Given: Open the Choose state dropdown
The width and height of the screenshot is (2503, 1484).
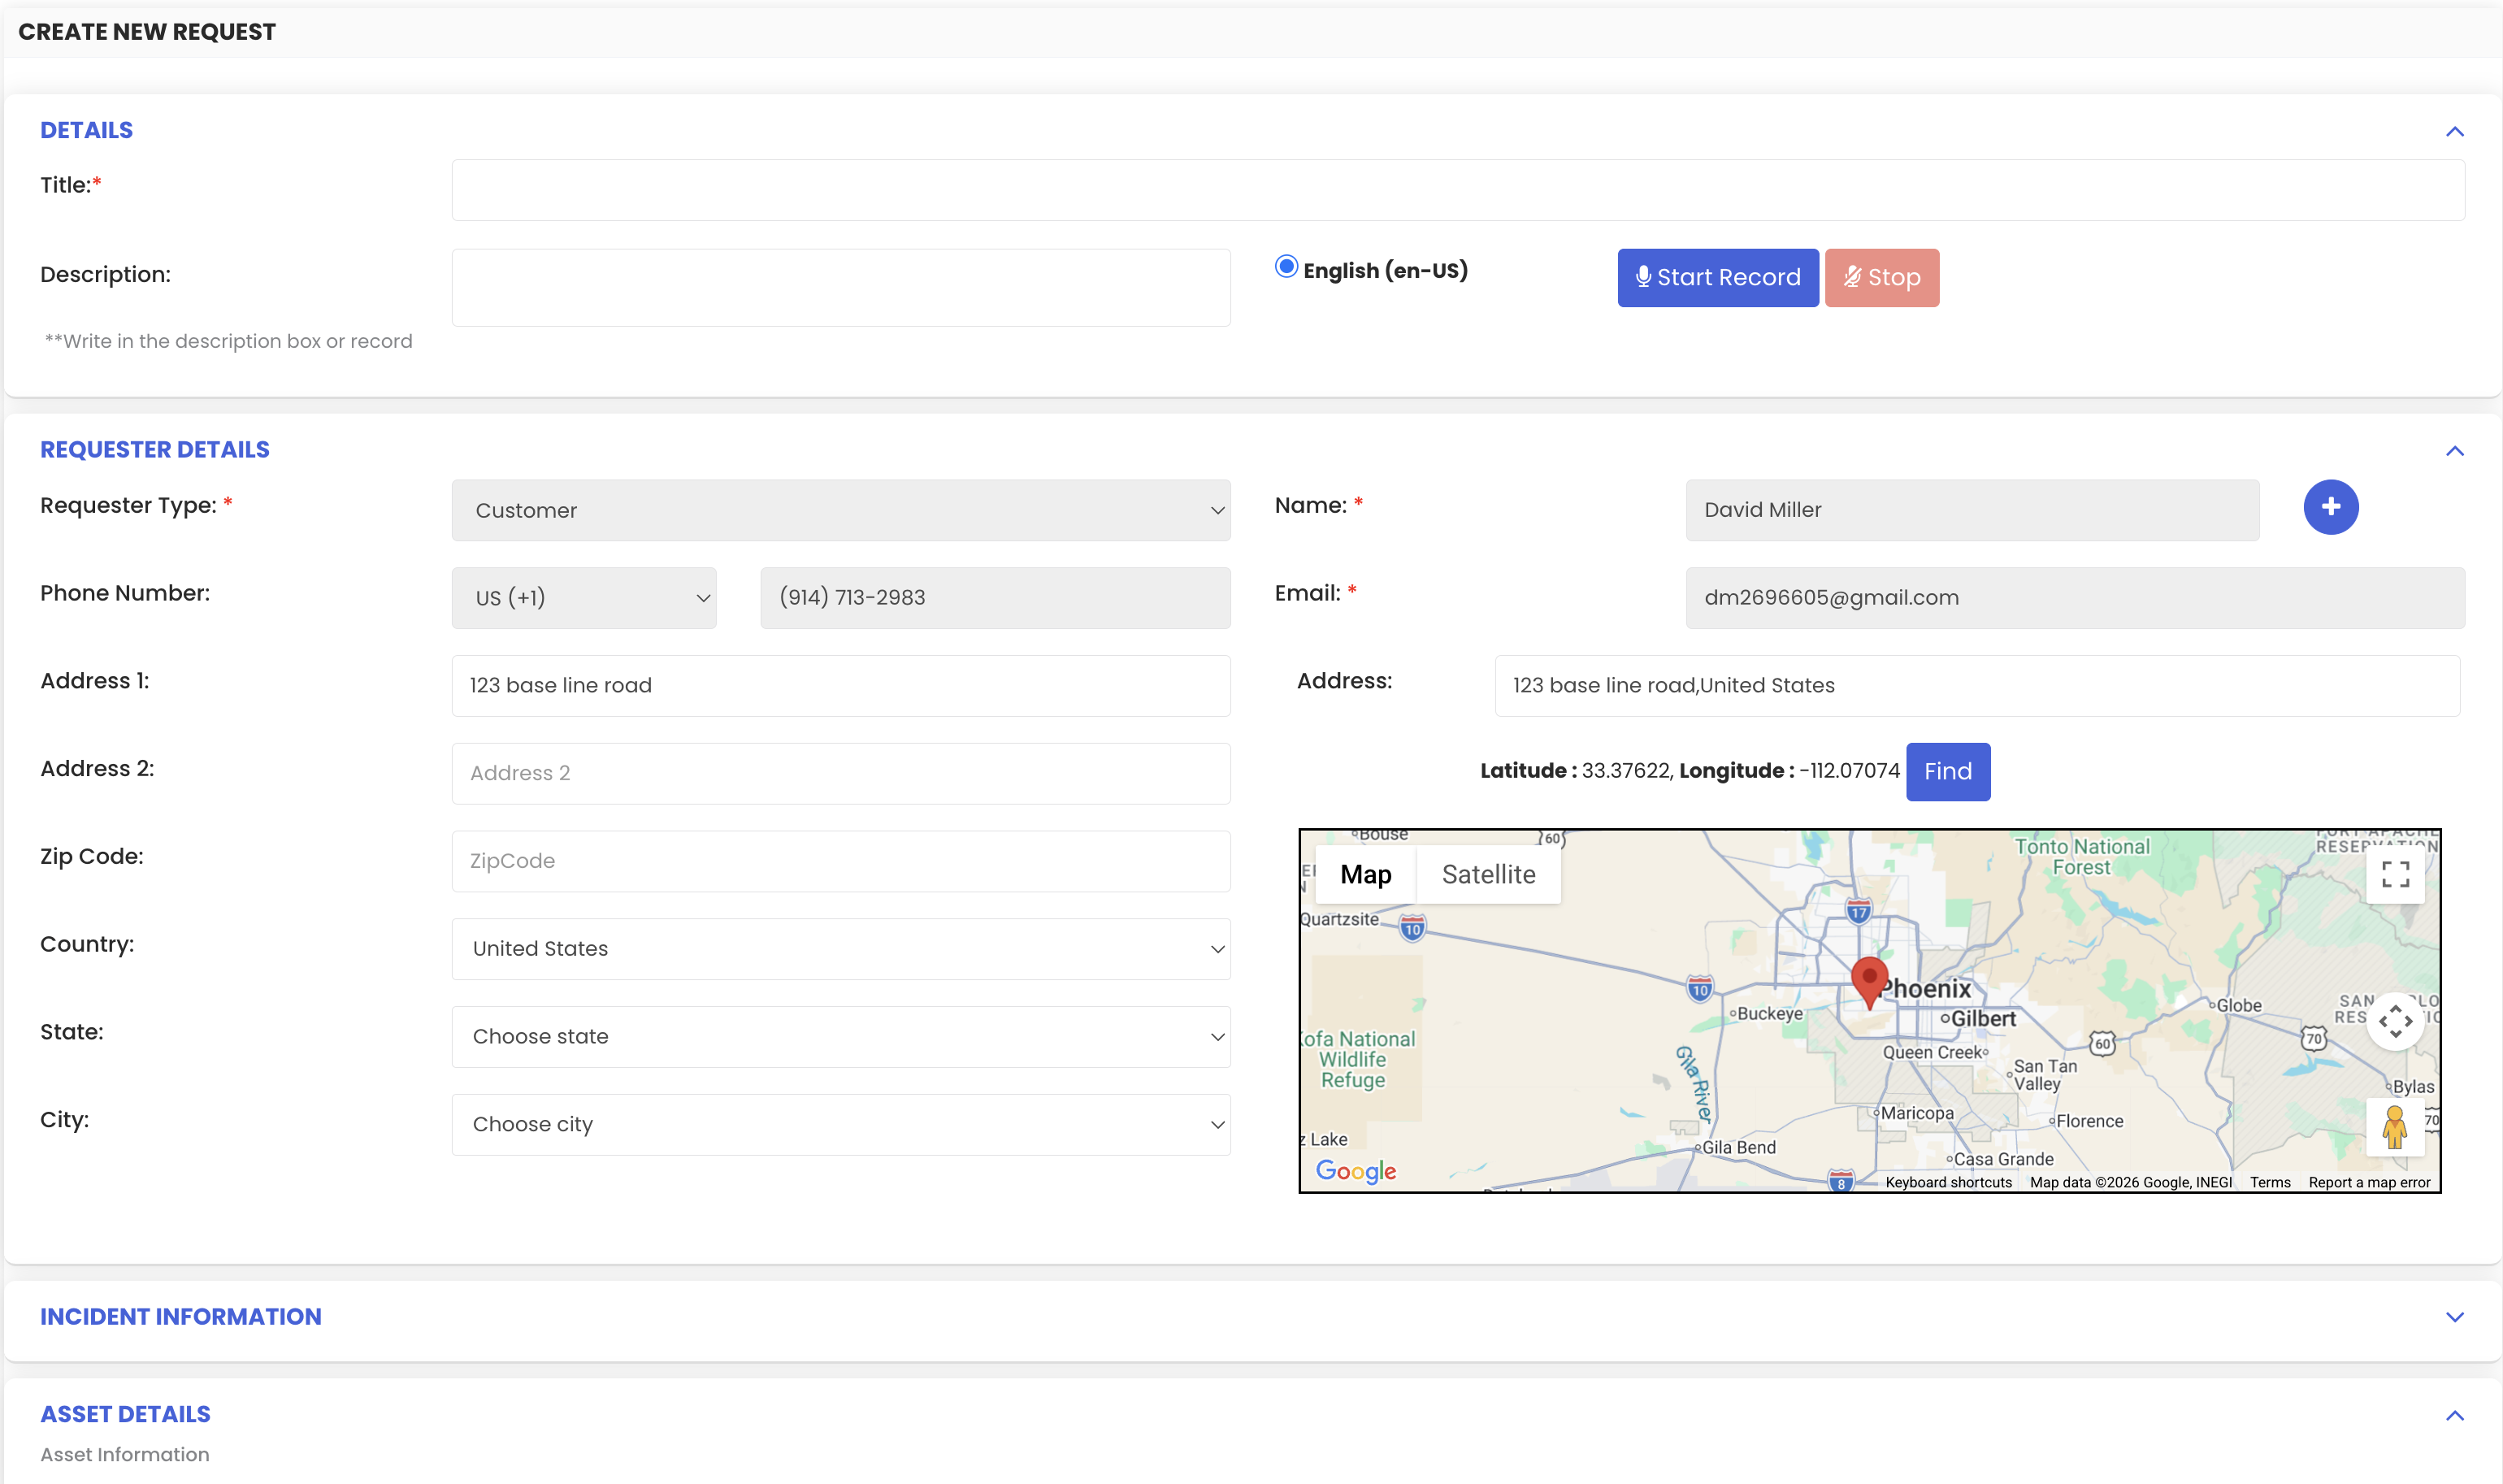Looking at the screenshot, I should pyautogui.click(x=840, y=1036).
